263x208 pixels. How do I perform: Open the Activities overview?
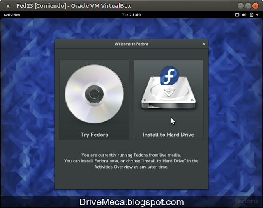point(12,15)
